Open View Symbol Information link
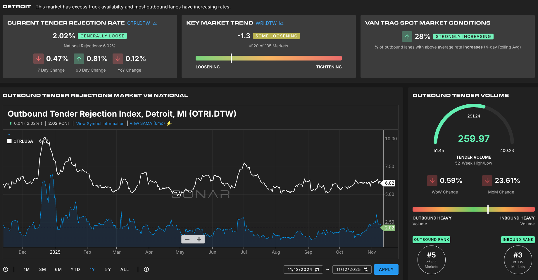The image size is (538, 280). click(x=100, y=124)
